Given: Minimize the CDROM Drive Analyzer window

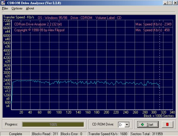Looking at the screenshot, I should 165,3.
